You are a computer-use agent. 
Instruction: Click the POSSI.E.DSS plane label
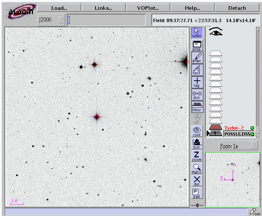click(x=237, y=134)
